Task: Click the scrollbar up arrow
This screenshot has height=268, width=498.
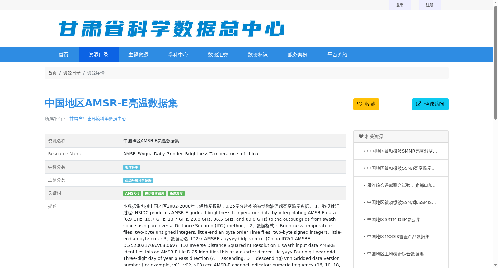Action: [496, 2]
